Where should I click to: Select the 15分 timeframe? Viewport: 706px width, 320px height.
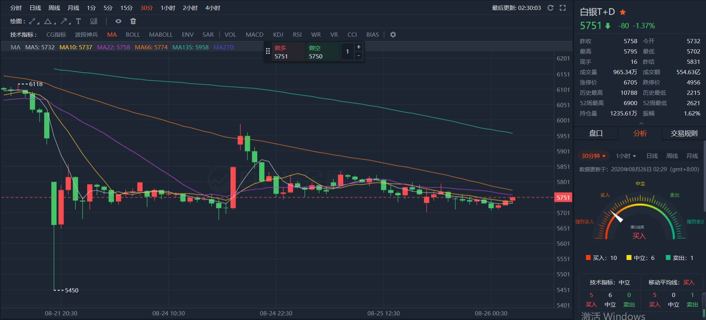[127, 8]
